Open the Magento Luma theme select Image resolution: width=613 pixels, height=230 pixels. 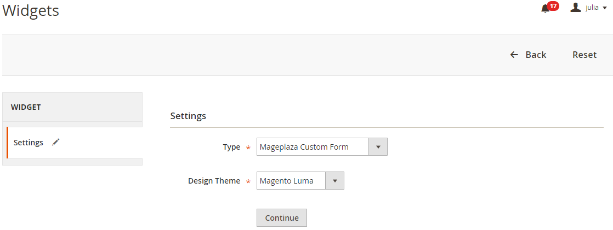[300, 181]
